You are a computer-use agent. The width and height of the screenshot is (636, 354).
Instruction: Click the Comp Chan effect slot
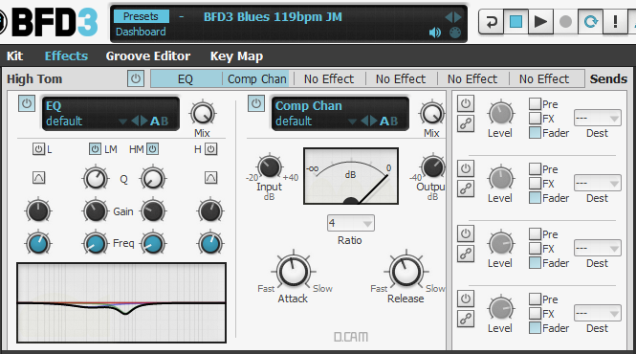click(x=256, y=78)
